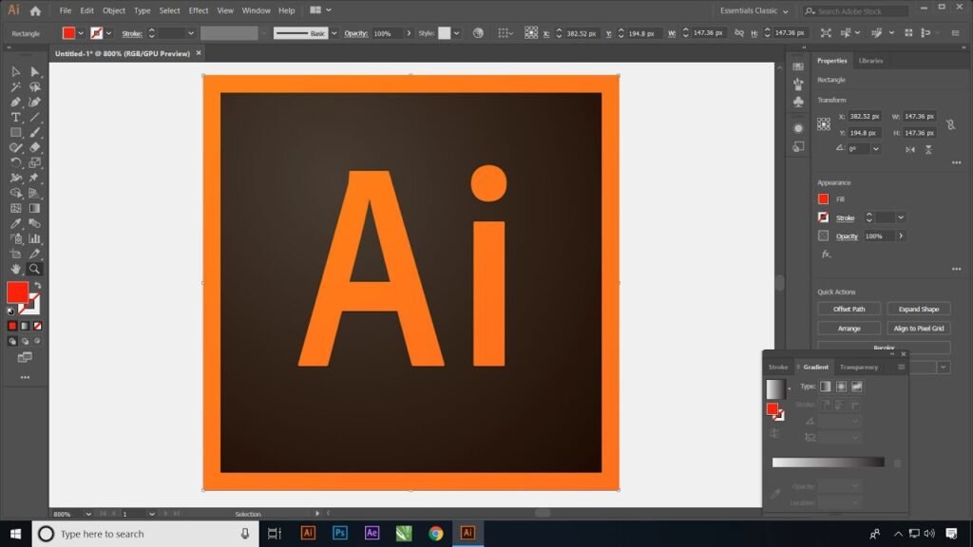Viewport: 973px width, 547px height.
Task: Click the Offset Path button
Action: [x=849, y=309]
